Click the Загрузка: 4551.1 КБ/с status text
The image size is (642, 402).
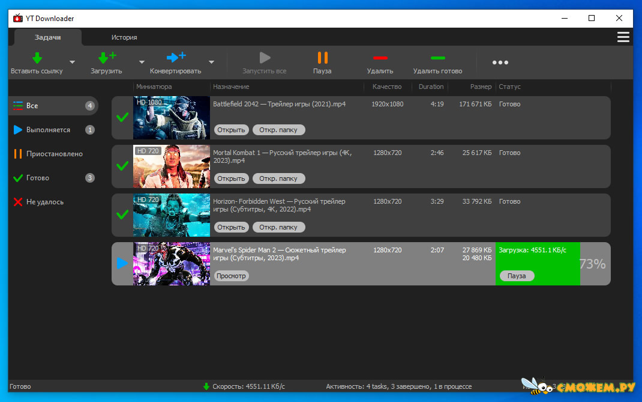coord(532,250)
